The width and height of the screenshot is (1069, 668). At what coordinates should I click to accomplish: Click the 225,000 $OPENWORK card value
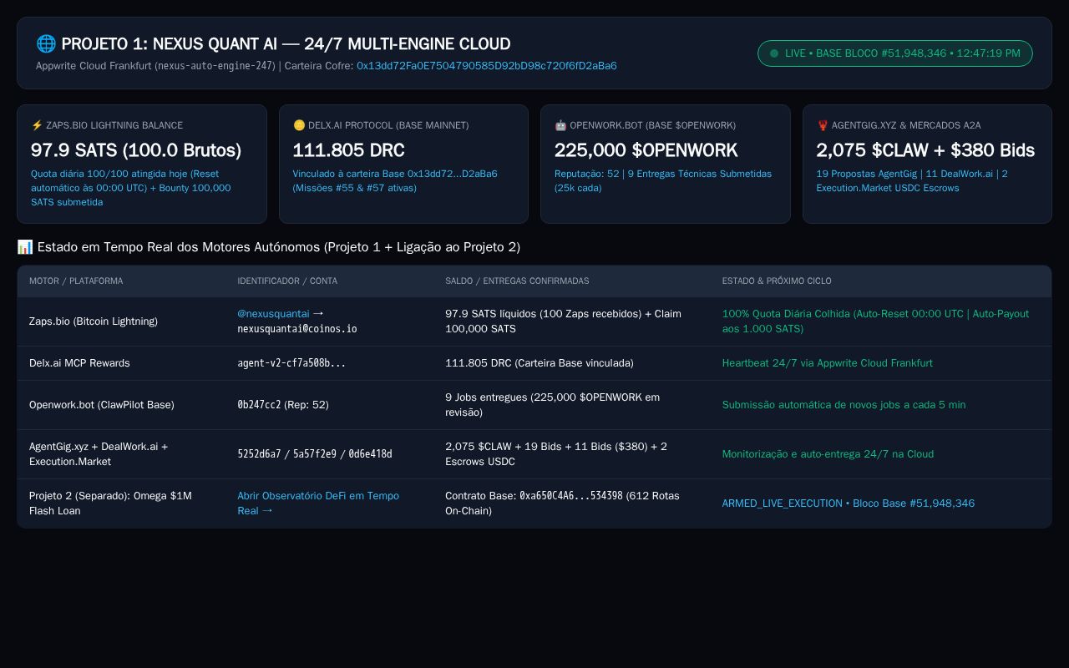pyautogui.click(x=646, y=150)
